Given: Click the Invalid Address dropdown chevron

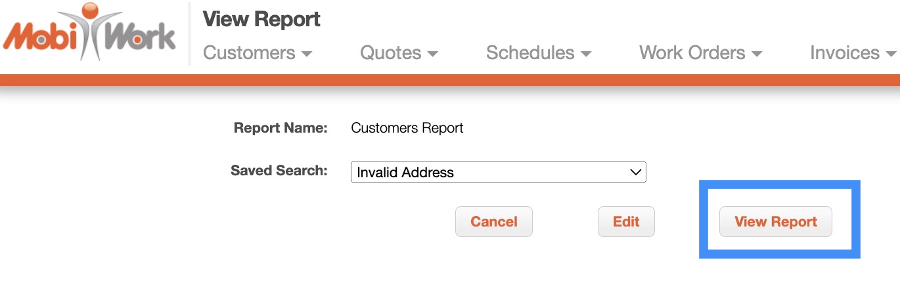Looking at the screenshot, I should click(635, 173).
